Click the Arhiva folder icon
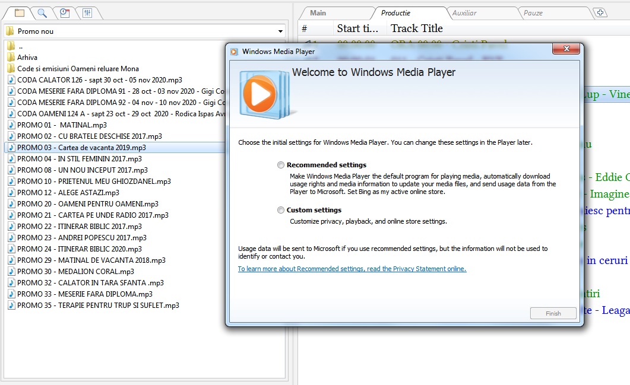 coord(11,57)
